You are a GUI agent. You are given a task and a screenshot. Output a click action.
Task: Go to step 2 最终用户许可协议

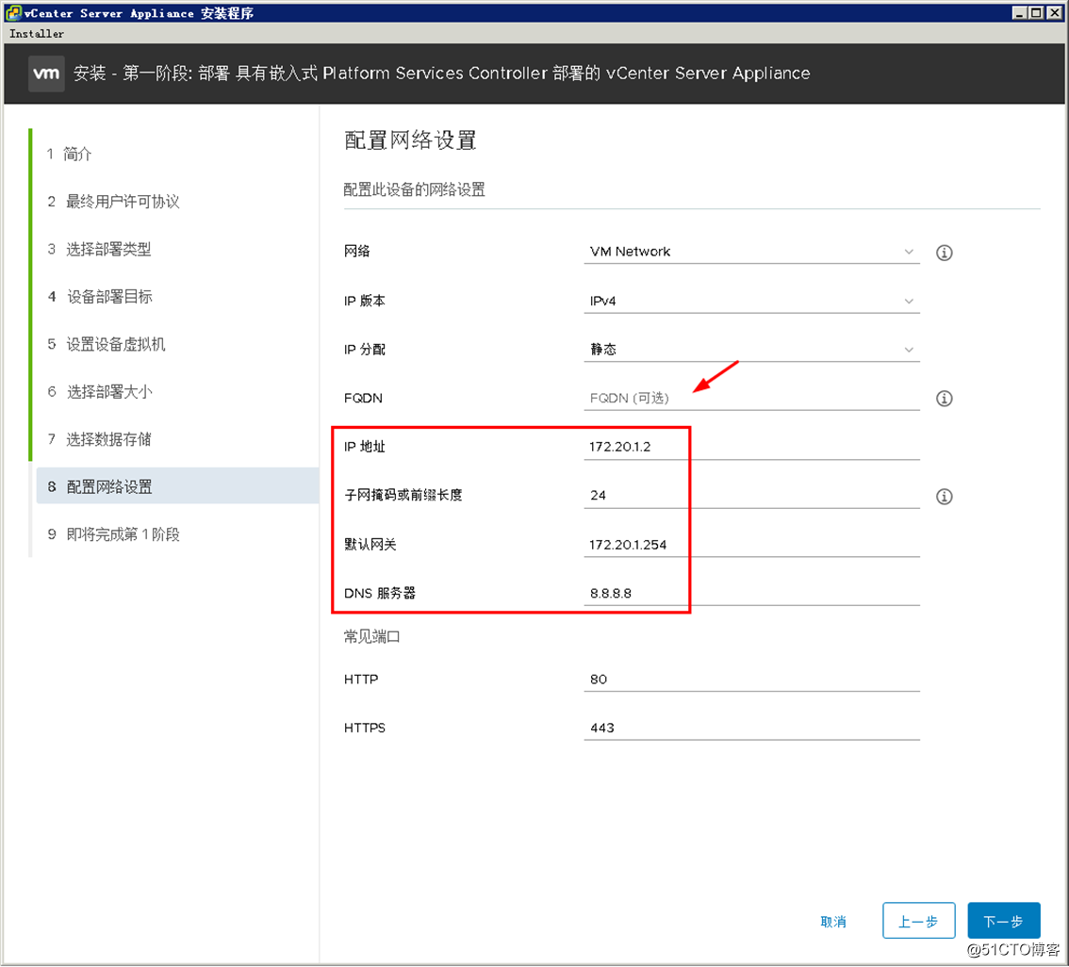coord(113,202)
